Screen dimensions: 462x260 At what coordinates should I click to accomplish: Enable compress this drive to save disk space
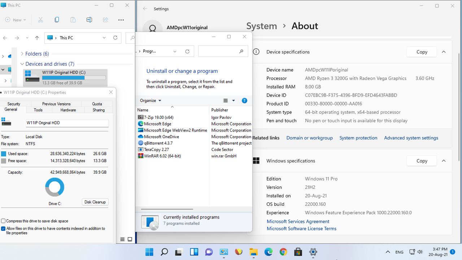pos(3,221)
